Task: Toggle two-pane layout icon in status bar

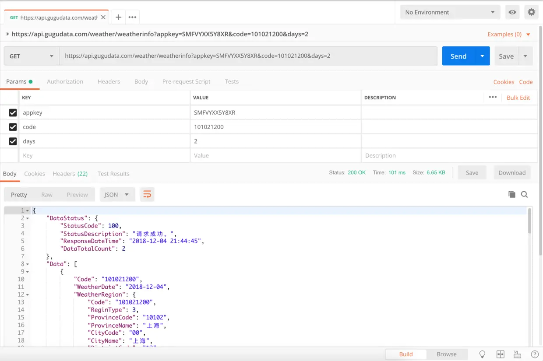Action: pyautogui.click(x=500, y=354)
